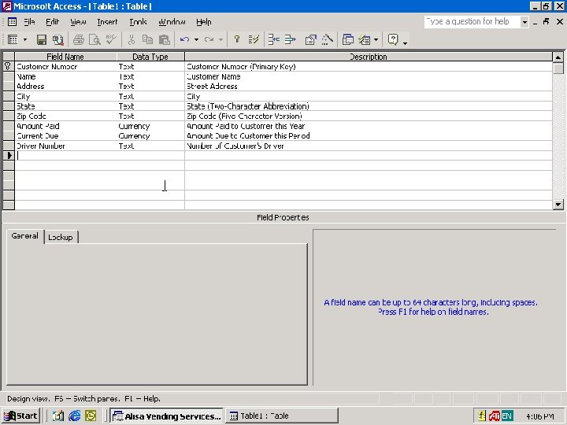Click the scroll up arrow of field grid
The image size is (567, 425).
click(x=558, y=57)
